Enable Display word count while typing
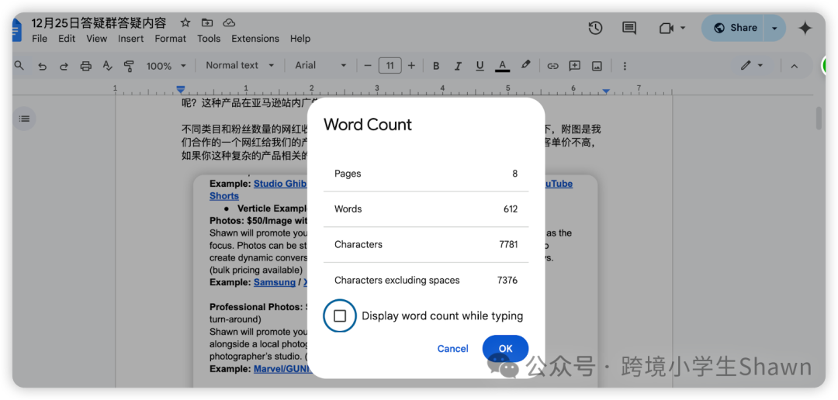The width and height of the screenshot is (838, 400). 340,316
